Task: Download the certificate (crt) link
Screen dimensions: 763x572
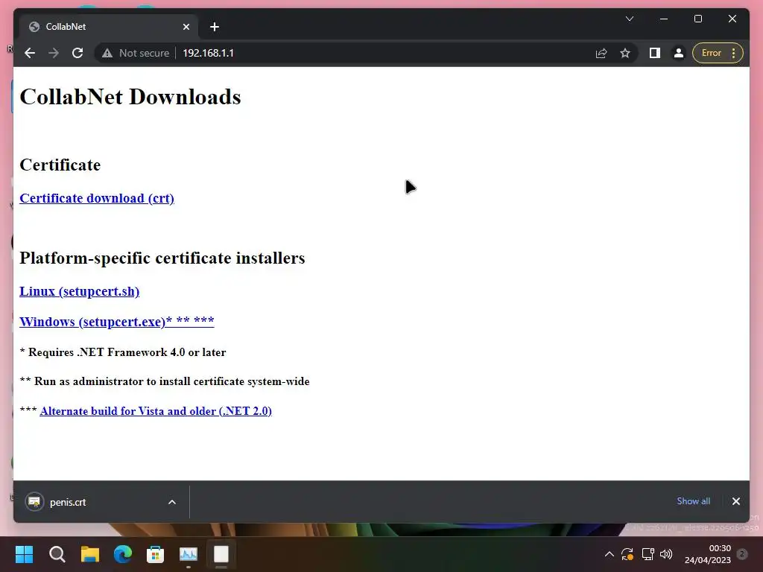Action: click(97, 198)
